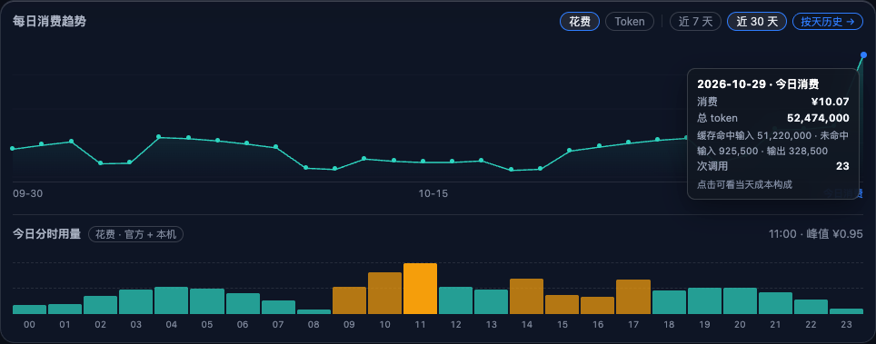Select the hour 13 bar
Image resolution: width=876 pixels, height=344 pixels.
click(x=491, y=301)
